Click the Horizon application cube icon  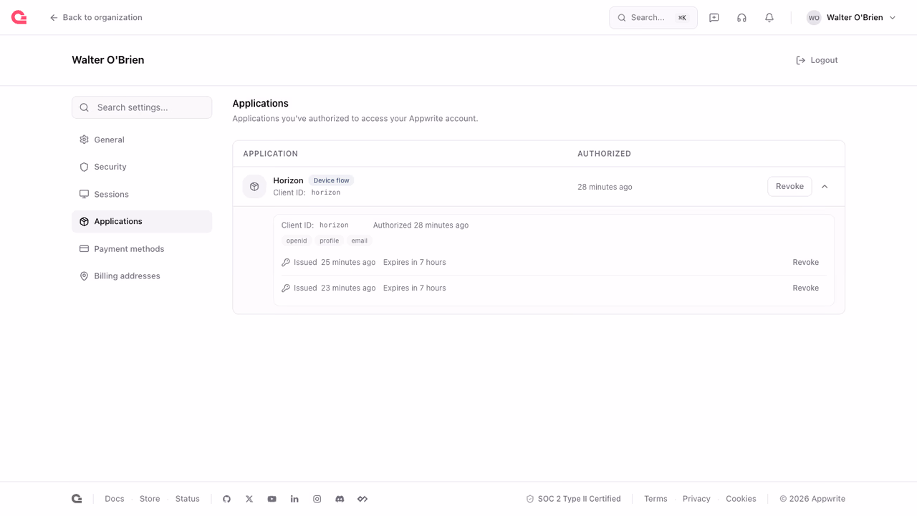pos(254,187)
